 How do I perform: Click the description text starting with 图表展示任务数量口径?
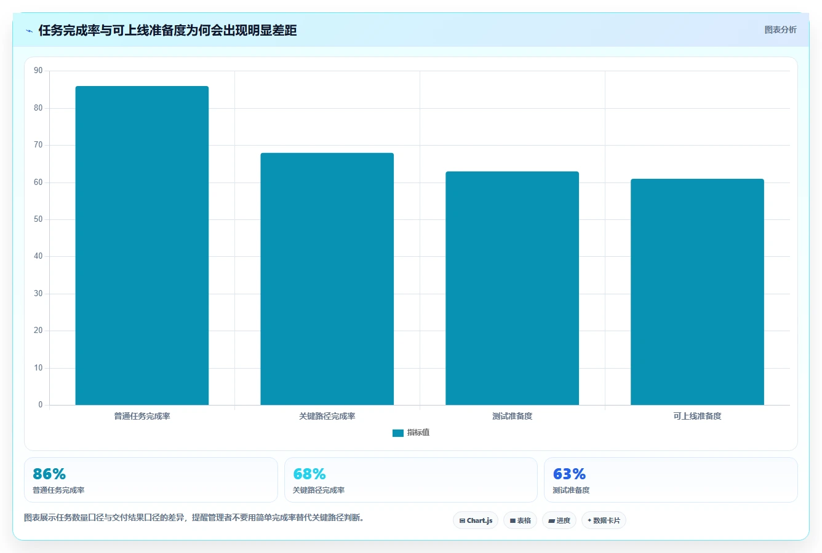196,517
